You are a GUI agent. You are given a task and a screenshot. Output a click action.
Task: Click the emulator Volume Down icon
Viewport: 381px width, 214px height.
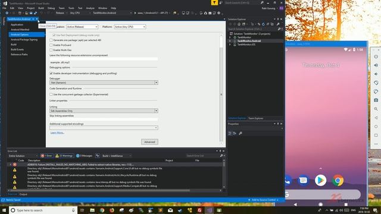pos(376,74)
